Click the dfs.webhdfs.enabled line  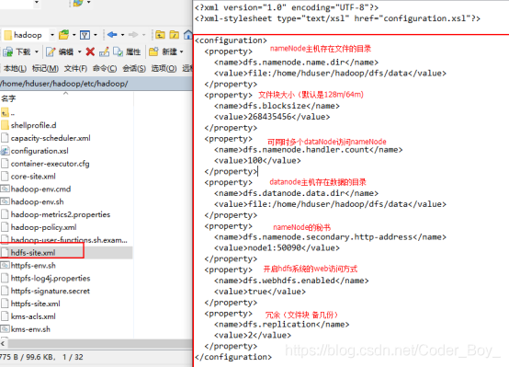(291, 281)
